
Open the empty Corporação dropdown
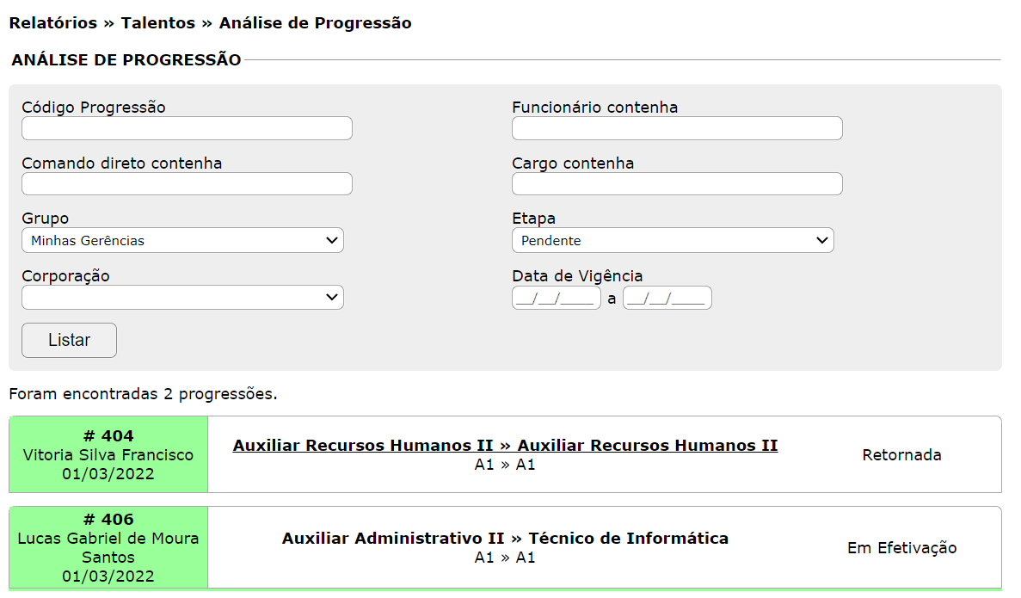pyautogui.click(x=182, y=298)
